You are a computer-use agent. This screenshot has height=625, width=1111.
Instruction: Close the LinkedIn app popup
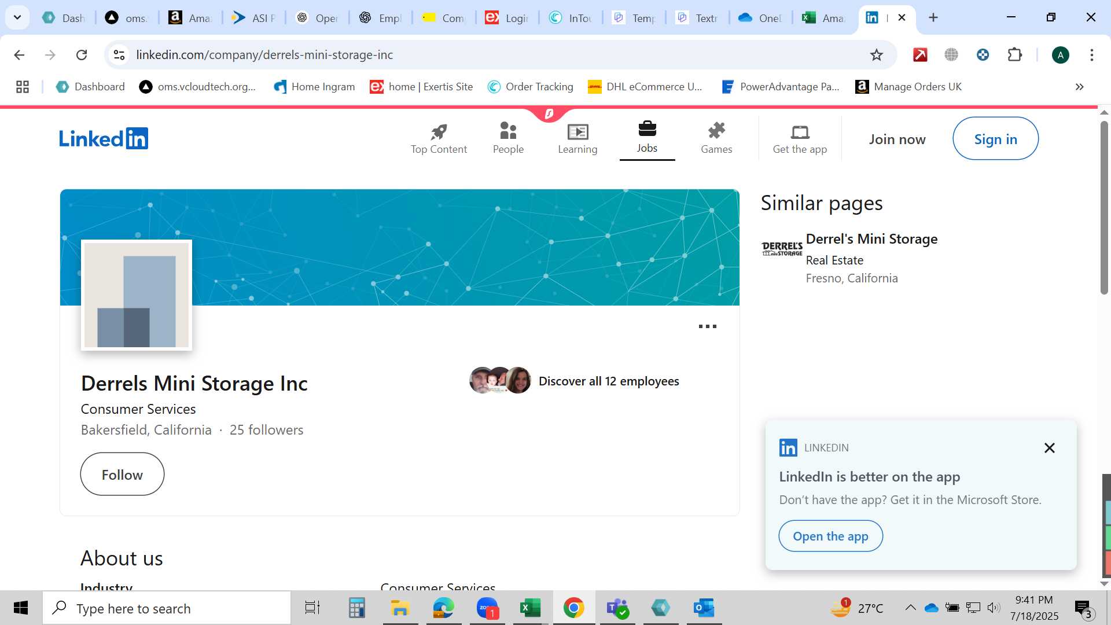[1049, 448]
